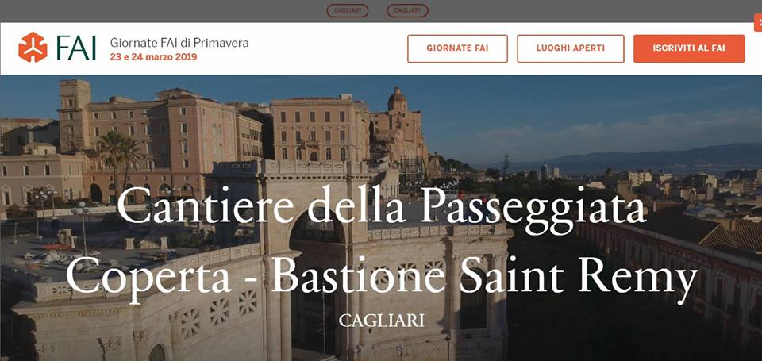
Task: Click the Giornate FAI di Primavera heading
Action: click(x=179, y=43)
